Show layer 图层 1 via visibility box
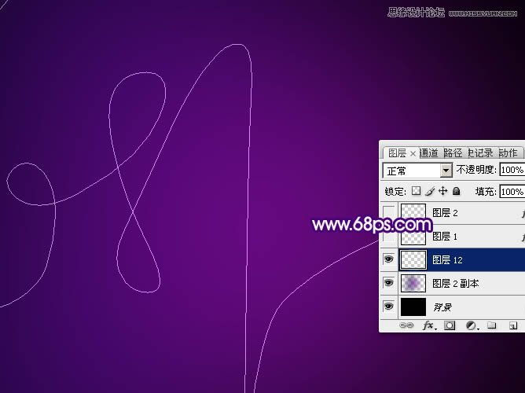This screenshot has height=393, width=525. (388, 236)
